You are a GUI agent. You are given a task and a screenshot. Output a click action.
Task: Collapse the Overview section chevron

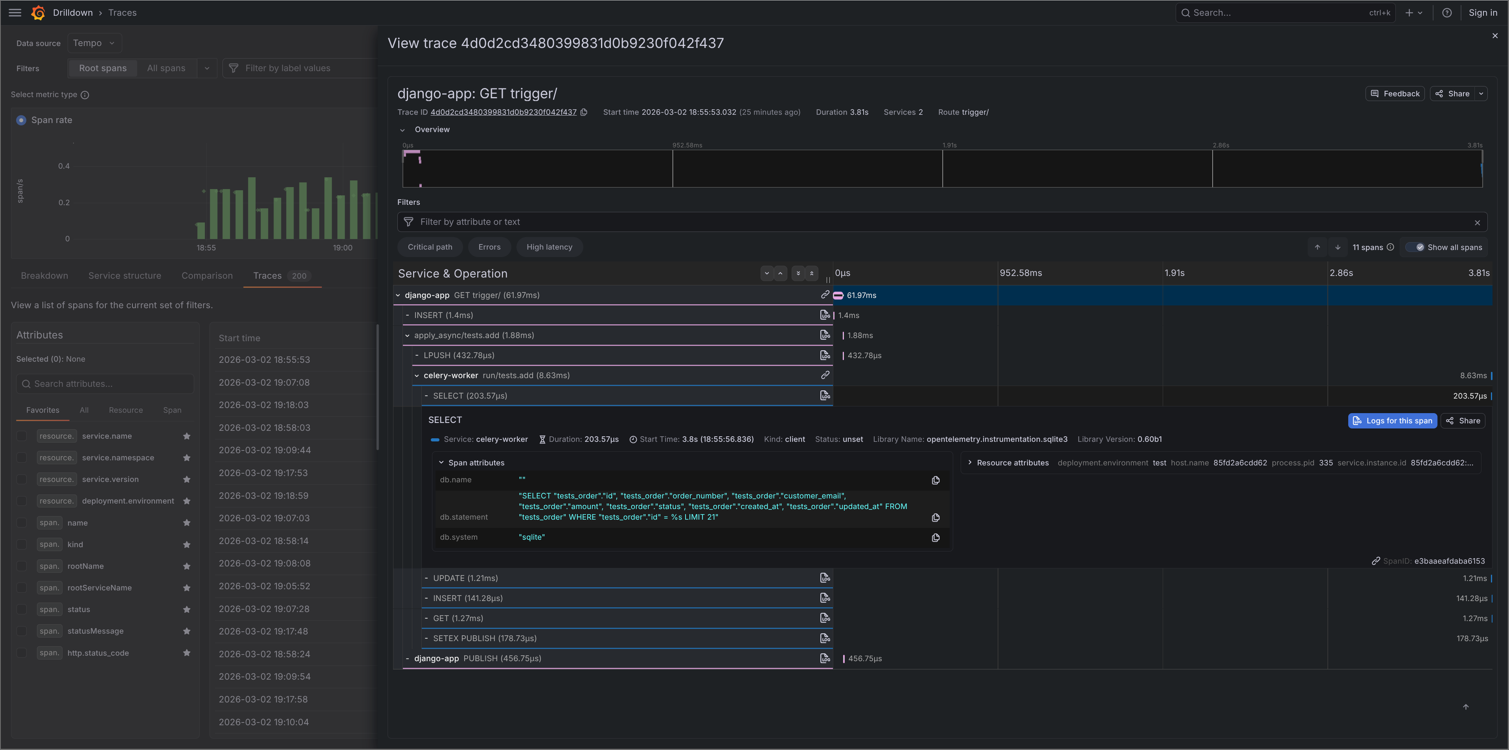[x=403, y=129]
